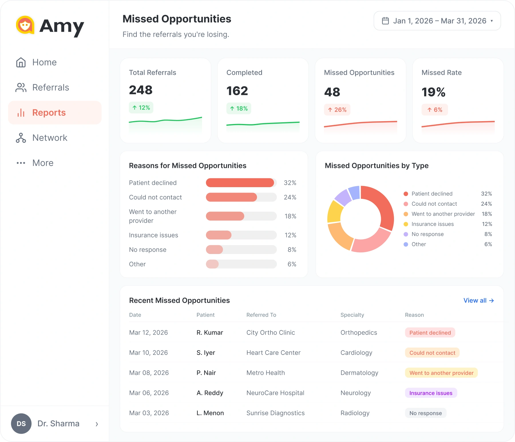Screen dimensions: 515x442
Task: Click the Patient declined reason tag
Action: point(430,333)
